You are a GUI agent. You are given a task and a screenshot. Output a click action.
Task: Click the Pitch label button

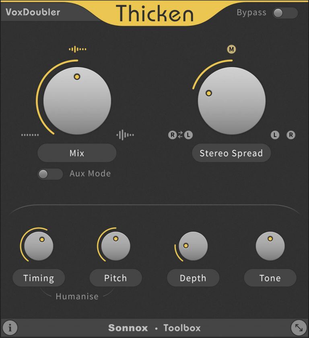click(115, 278)
